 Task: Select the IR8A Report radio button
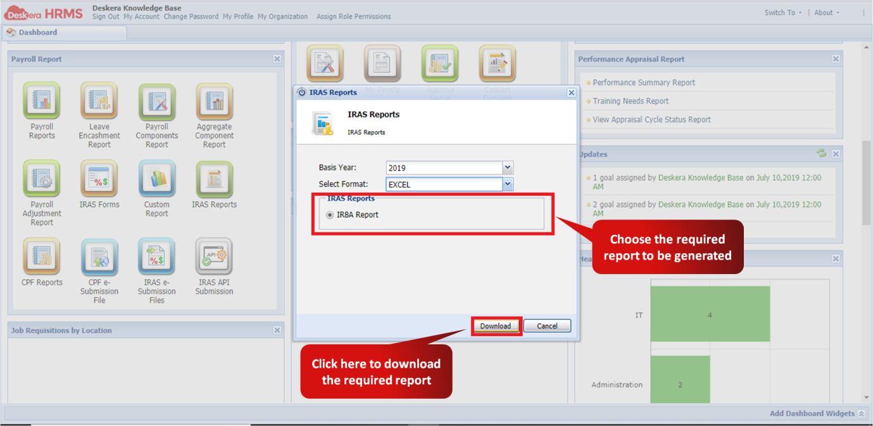[x=329, y=214]
